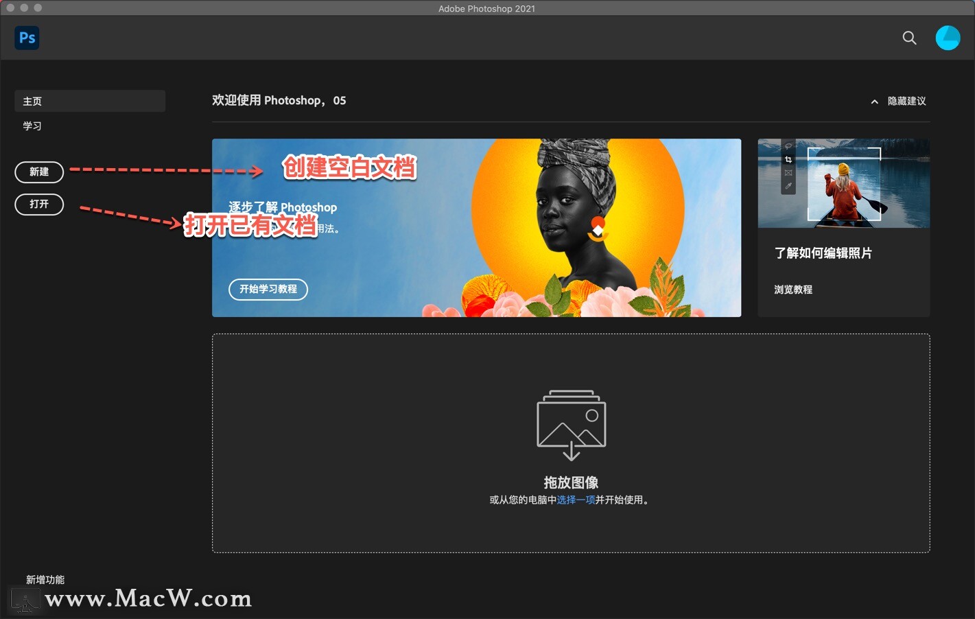The height and width of the screenshot is (619, 975).
Task: Click the welcome heading 欢迎使用 Photoshop
Action: (279, 100)
